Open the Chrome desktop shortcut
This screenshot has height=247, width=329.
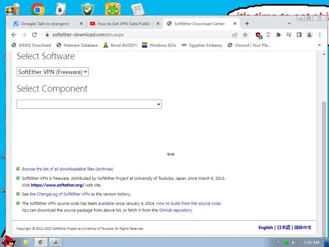coord(37,9)
